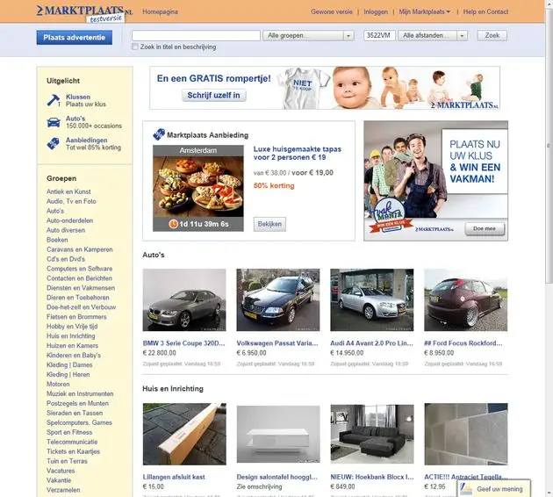
Task: Select 'Diensten en Vakmensen' group
Action: point(81,288)
